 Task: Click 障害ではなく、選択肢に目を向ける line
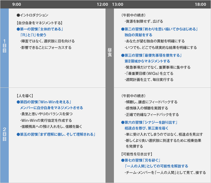click(x=47, y=41)
